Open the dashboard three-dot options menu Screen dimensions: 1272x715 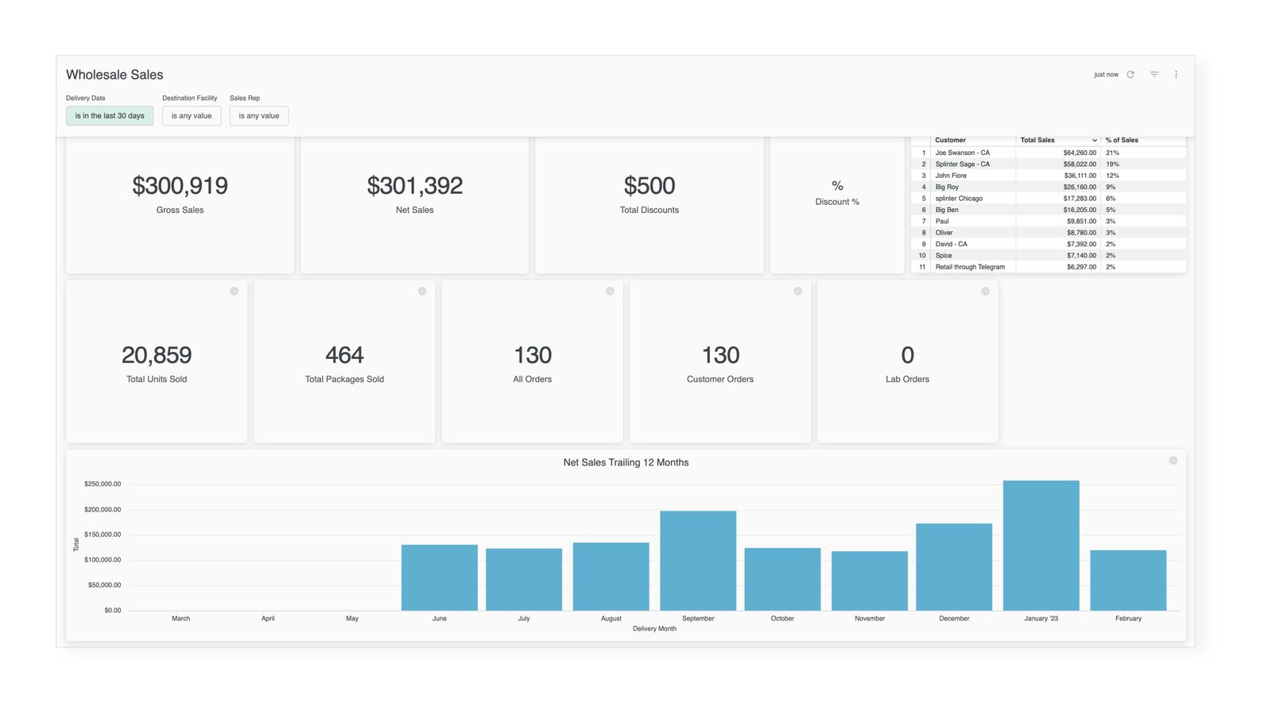pos(1177,74)
